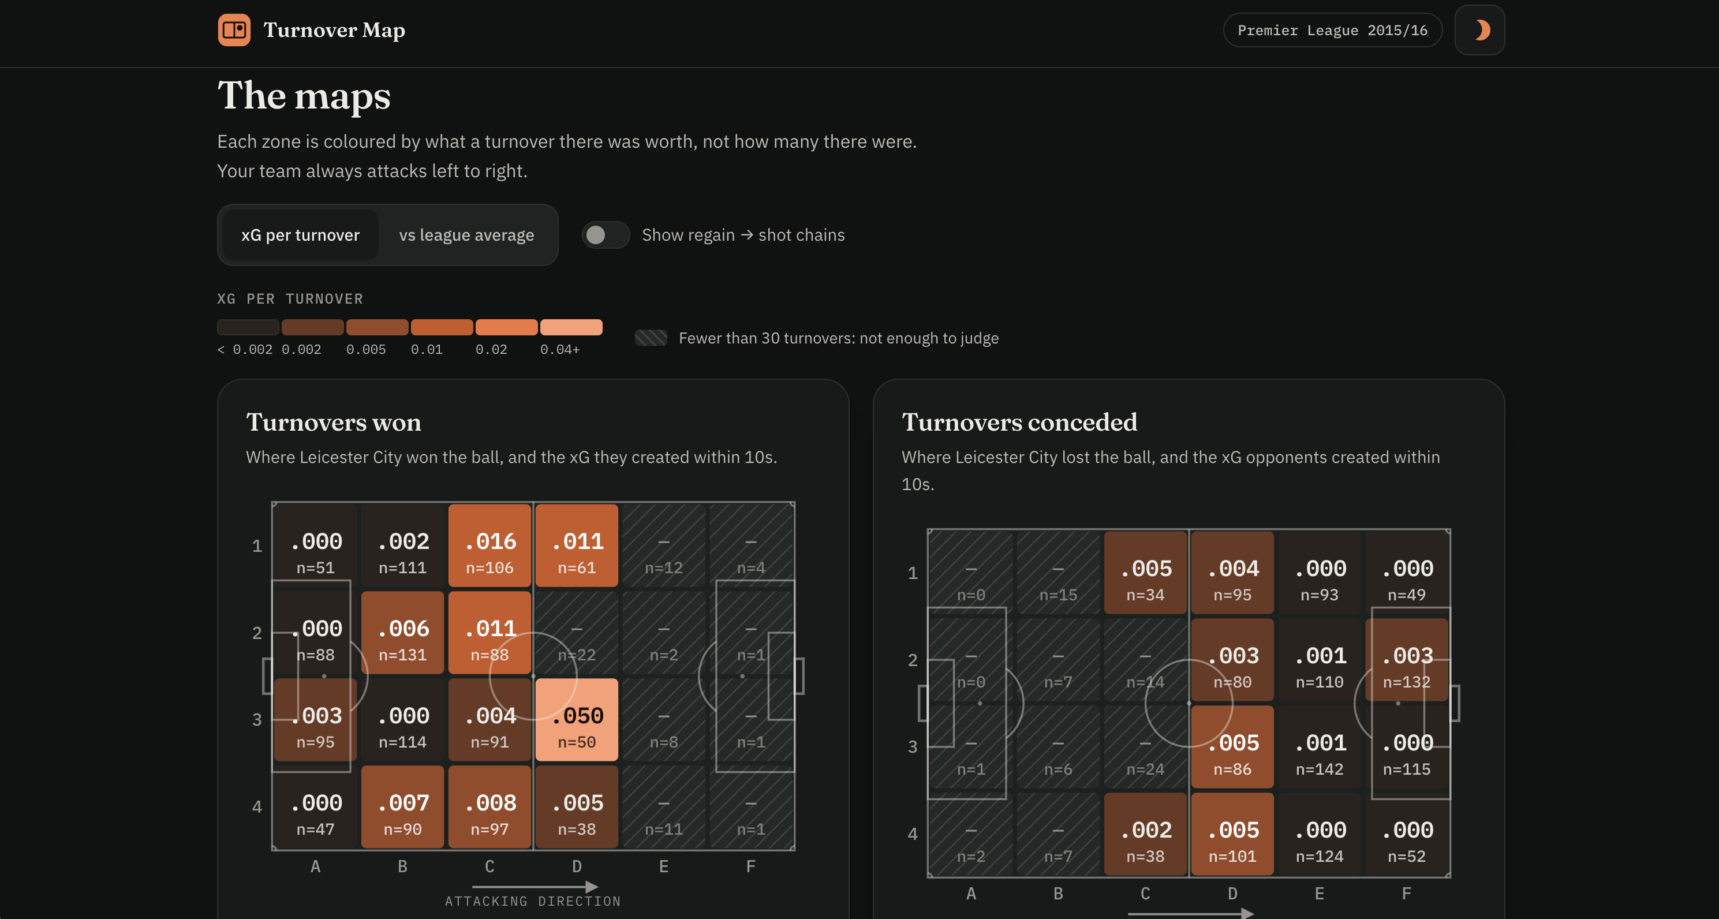Click the hatched n=15 zone in Turnovers conceded
The width and height of the screenshot is (1719, 919).
(x=1059, y=573)
